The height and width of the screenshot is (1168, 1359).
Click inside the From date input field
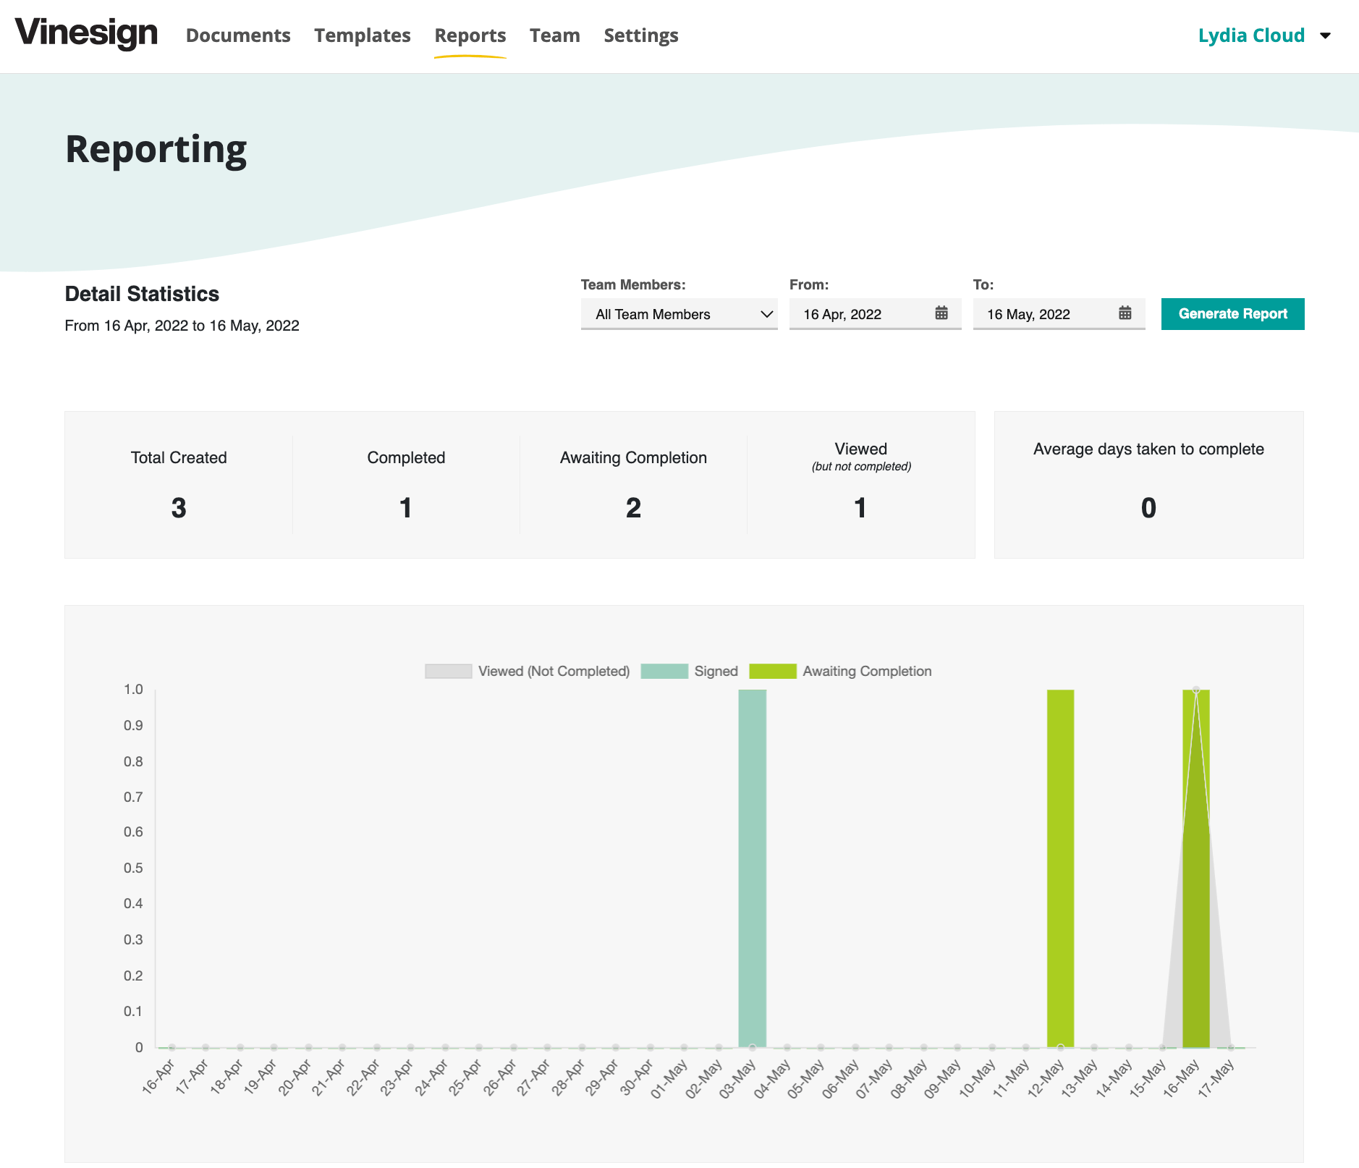click(854, 313)
